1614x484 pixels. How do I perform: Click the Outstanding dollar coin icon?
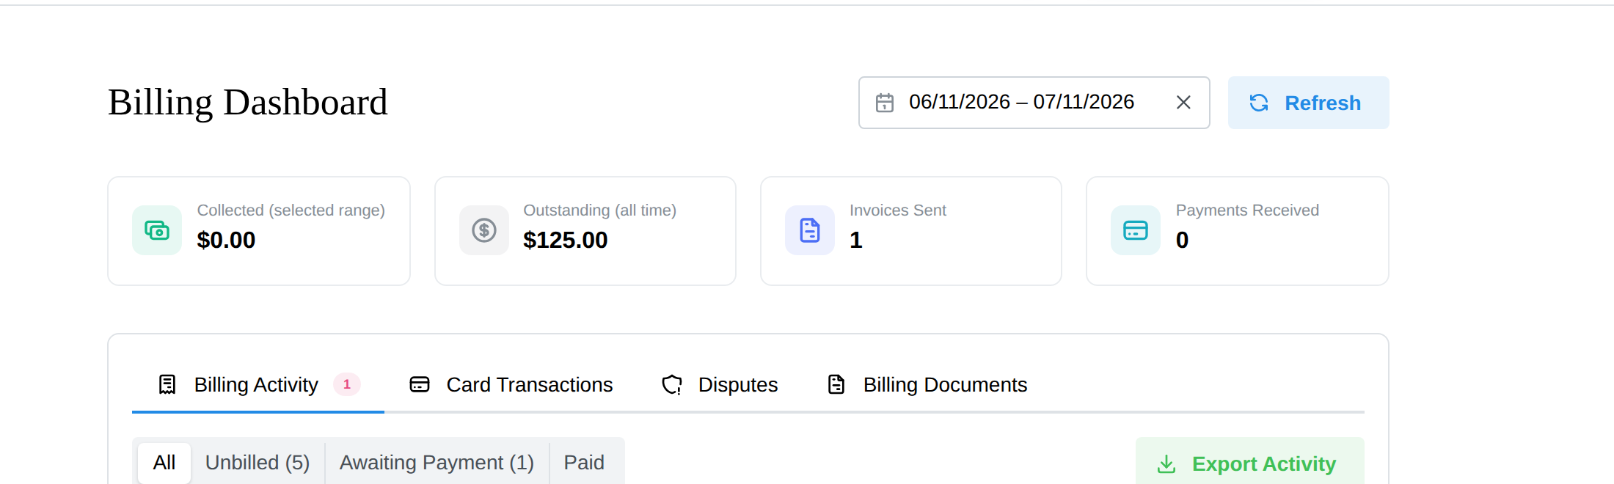click(484, 230)
